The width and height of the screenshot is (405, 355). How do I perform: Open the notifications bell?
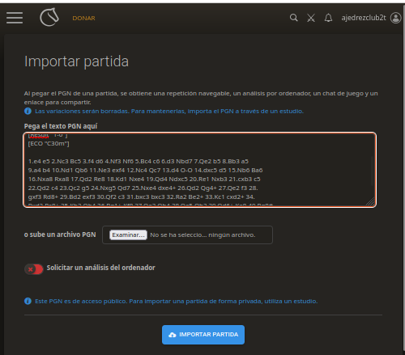[x=328, y=18]
